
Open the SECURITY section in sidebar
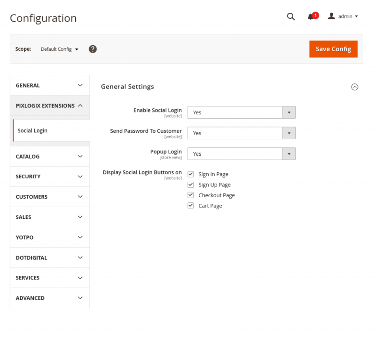(x=49, y=176)
